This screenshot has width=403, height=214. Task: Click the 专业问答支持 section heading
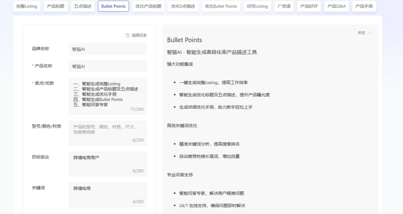(180, 175)
